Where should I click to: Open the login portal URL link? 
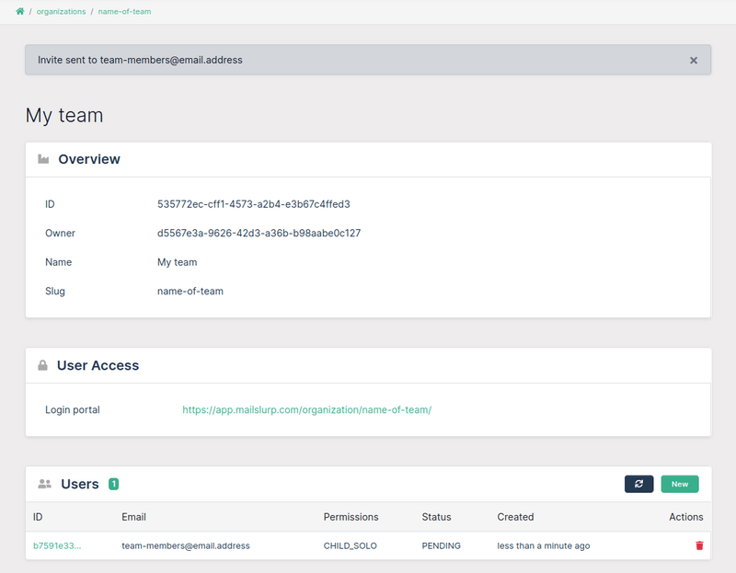(x=306, y=410)
